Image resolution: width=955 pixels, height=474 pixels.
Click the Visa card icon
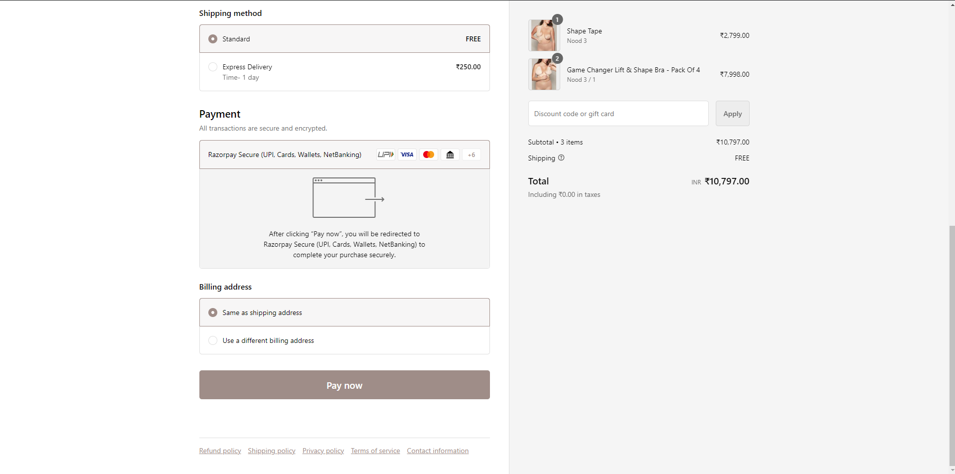click(x=407, y=155)
